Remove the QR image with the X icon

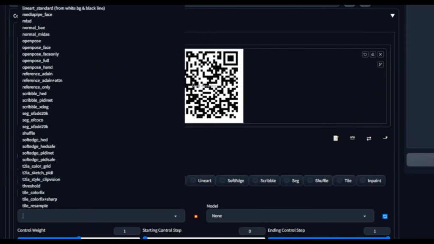click(381, 55)
